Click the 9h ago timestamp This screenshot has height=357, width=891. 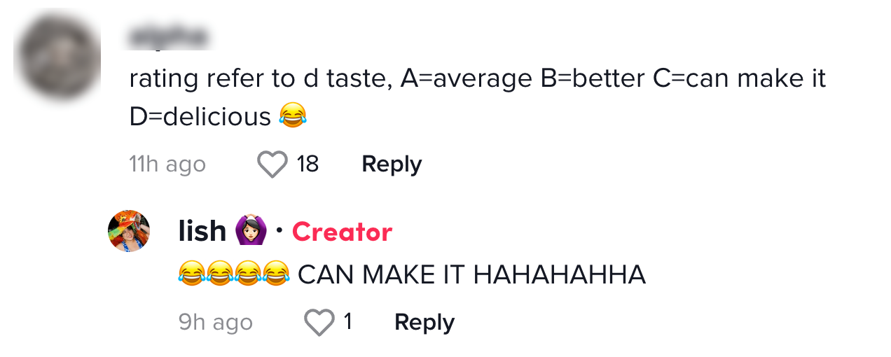tap(216, 323)
